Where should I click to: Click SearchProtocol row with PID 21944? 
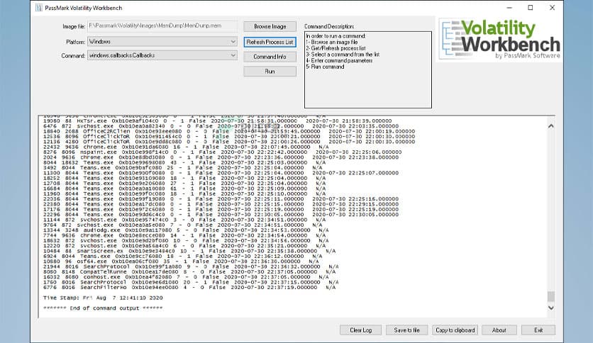click(191, 266)
